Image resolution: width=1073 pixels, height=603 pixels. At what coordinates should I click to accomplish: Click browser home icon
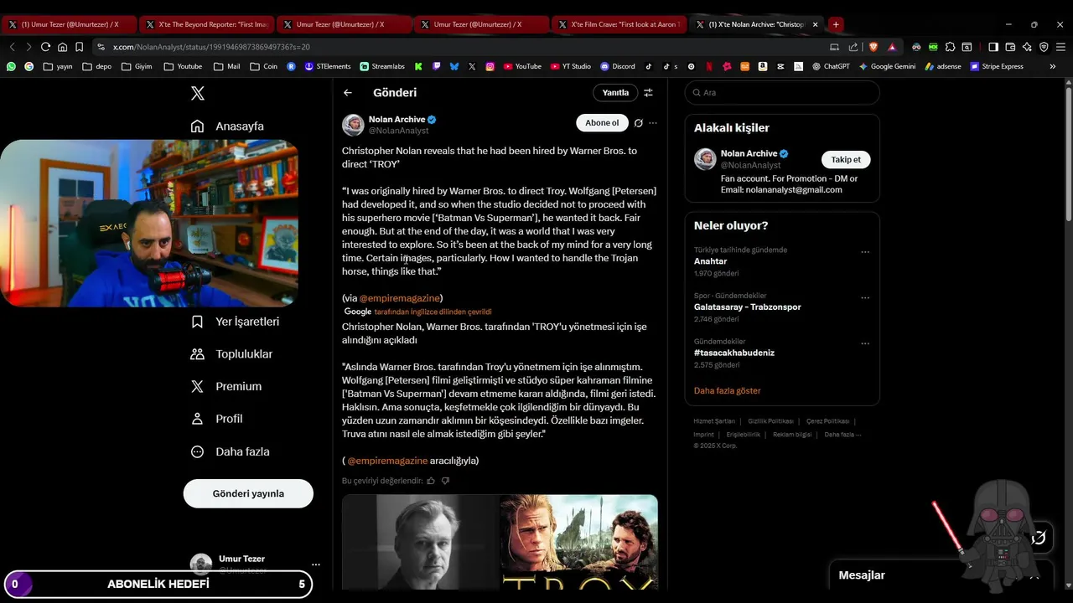point(62,47)
